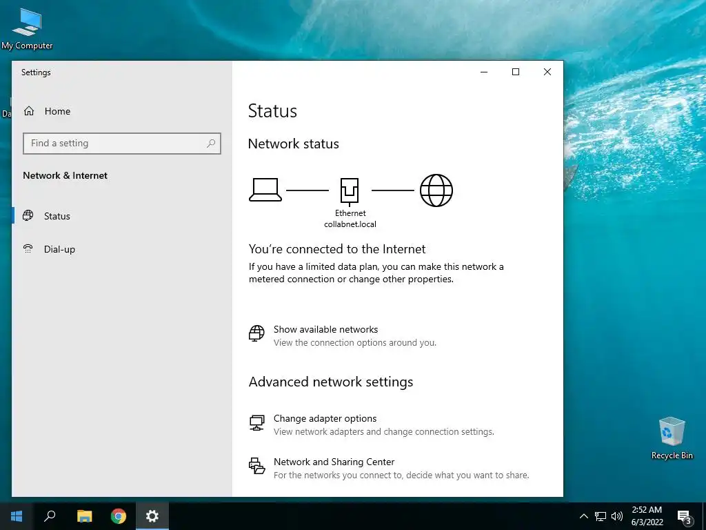Click the Change adapter options monitor icon
This screenshot has width=706, height=530.
[x=256, y=423]
